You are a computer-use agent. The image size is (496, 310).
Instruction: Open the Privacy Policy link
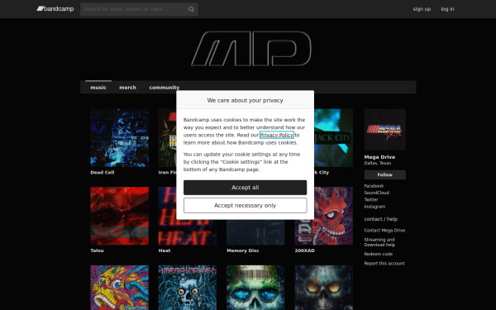click(276, 135)
